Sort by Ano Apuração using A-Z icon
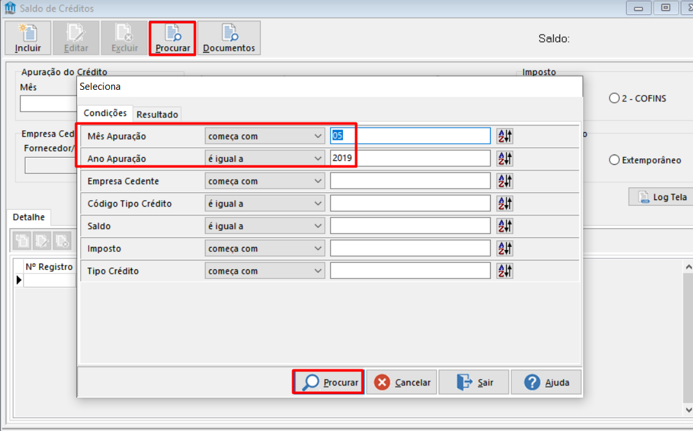The height and width of the screenshot is (431, 693). (x=505, y=158)
